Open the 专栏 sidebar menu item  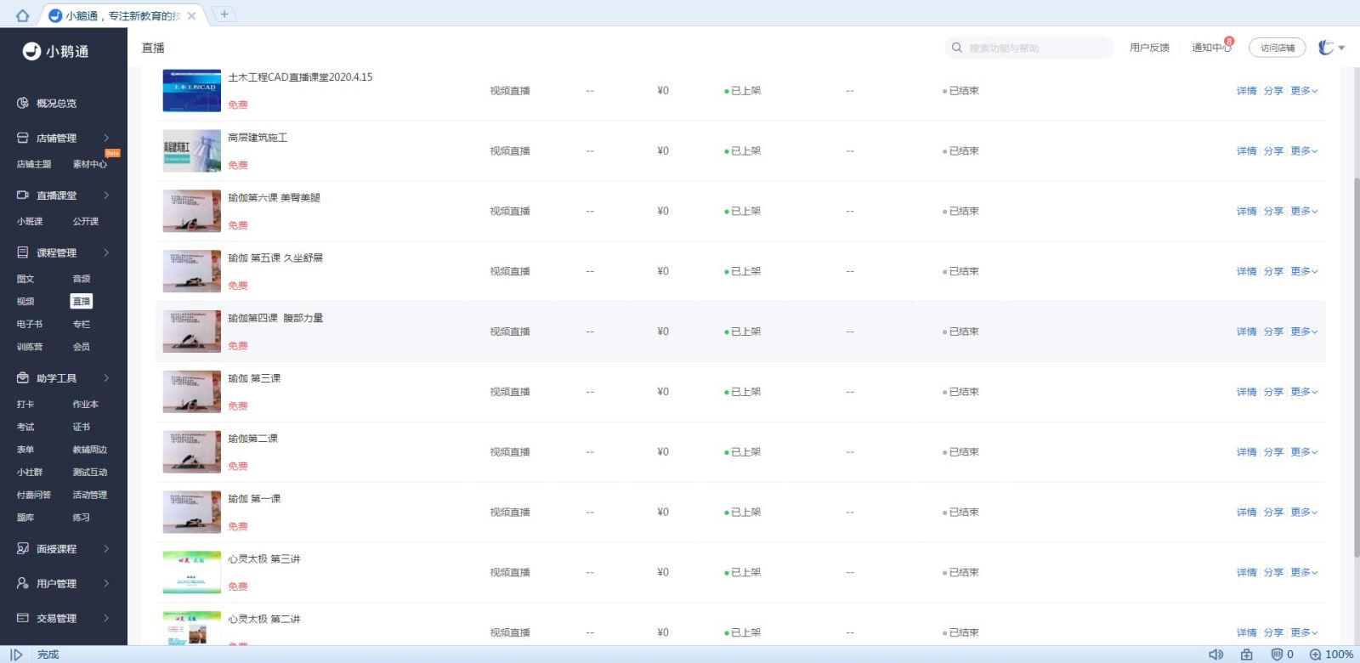pos(82,325)
